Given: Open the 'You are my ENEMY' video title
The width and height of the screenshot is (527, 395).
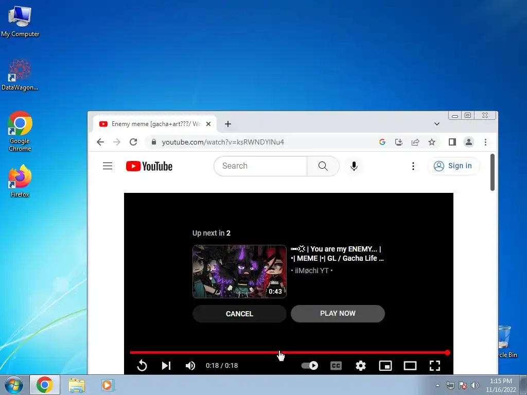Looking at the screenshot, I should 337,254.
